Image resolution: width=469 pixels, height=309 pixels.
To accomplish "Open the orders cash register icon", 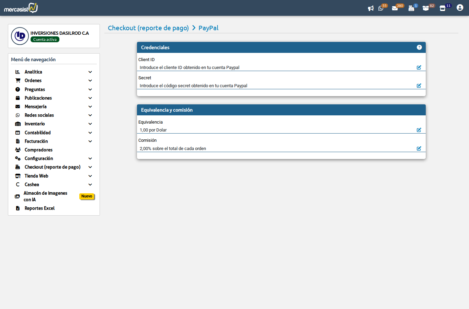I will tap(411, 8).
